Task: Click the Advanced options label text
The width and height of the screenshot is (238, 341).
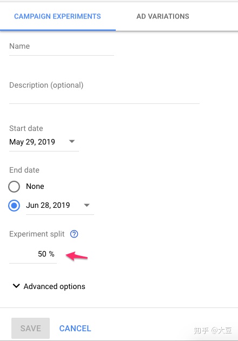Action: 55,286
